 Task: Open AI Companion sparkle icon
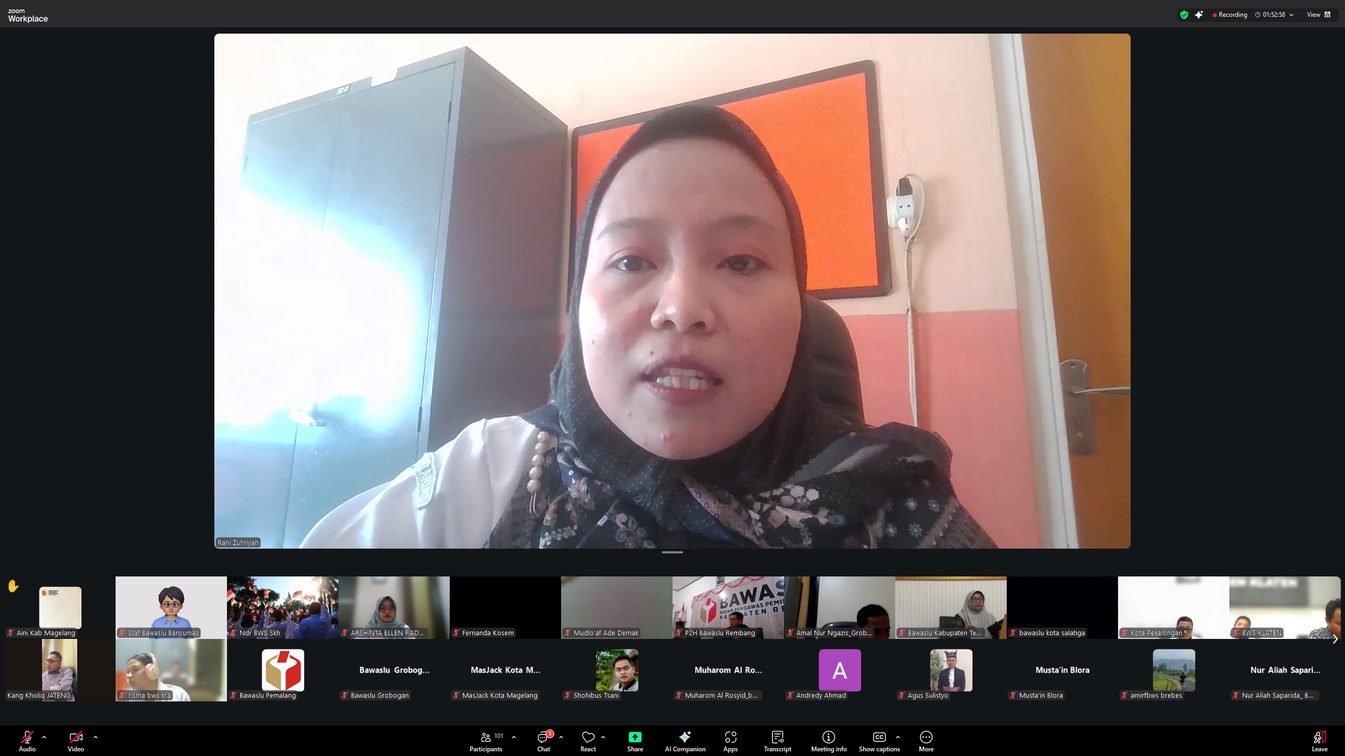(685, 738)
